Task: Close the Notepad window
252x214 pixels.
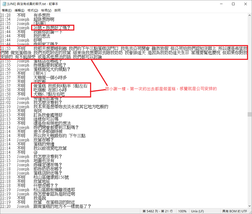Action: point(246,4)
